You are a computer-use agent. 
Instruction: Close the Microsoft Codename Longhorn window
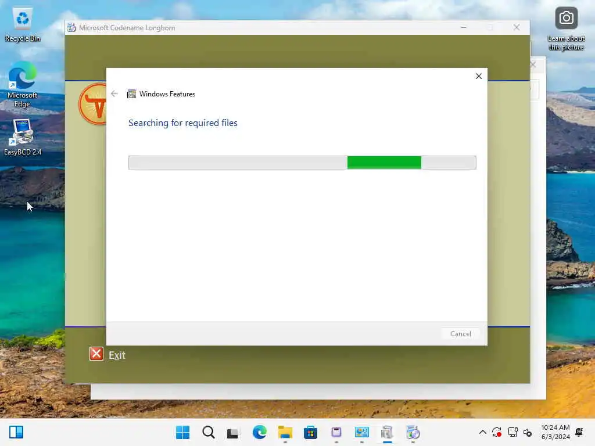(517, 27)
